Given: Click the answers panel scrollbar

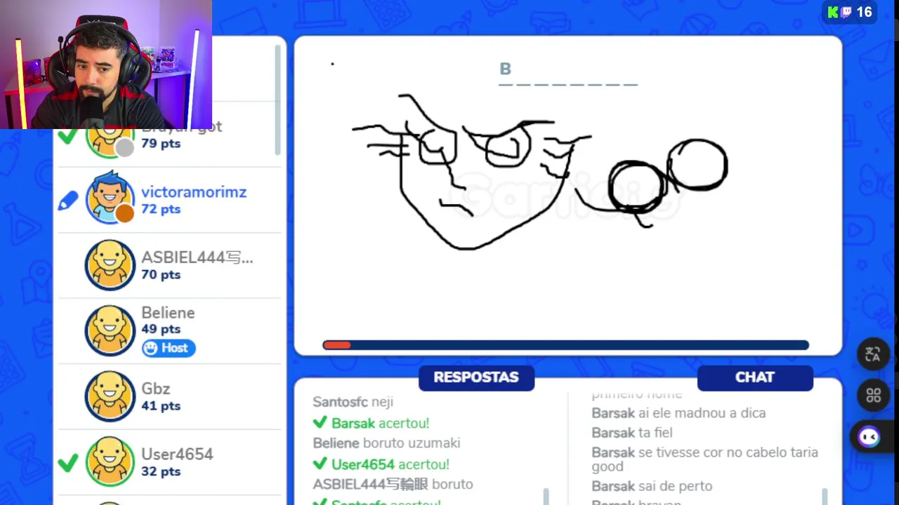Looking at the screenshot, I should pyautogui.click(x=546, y=497).
